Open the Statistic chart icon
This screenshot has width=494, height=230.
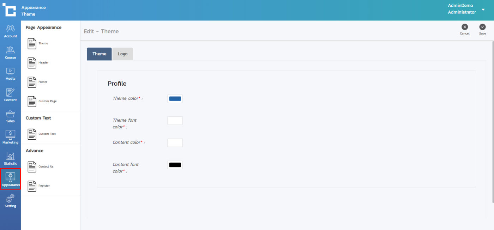click(x=10, y=158)
